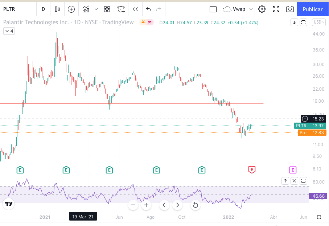The image size is (329, 226).
Task: Open the USD currency dropdown
Action: [319, 22]
